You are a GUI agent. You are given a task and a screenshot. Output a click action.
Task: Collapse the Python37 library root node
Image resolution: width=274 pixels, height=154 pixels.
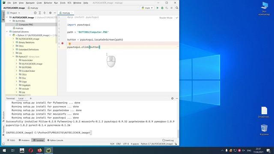13,56
